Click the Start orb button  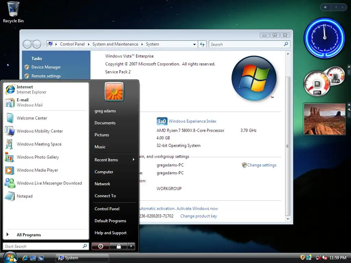point(10,258)
